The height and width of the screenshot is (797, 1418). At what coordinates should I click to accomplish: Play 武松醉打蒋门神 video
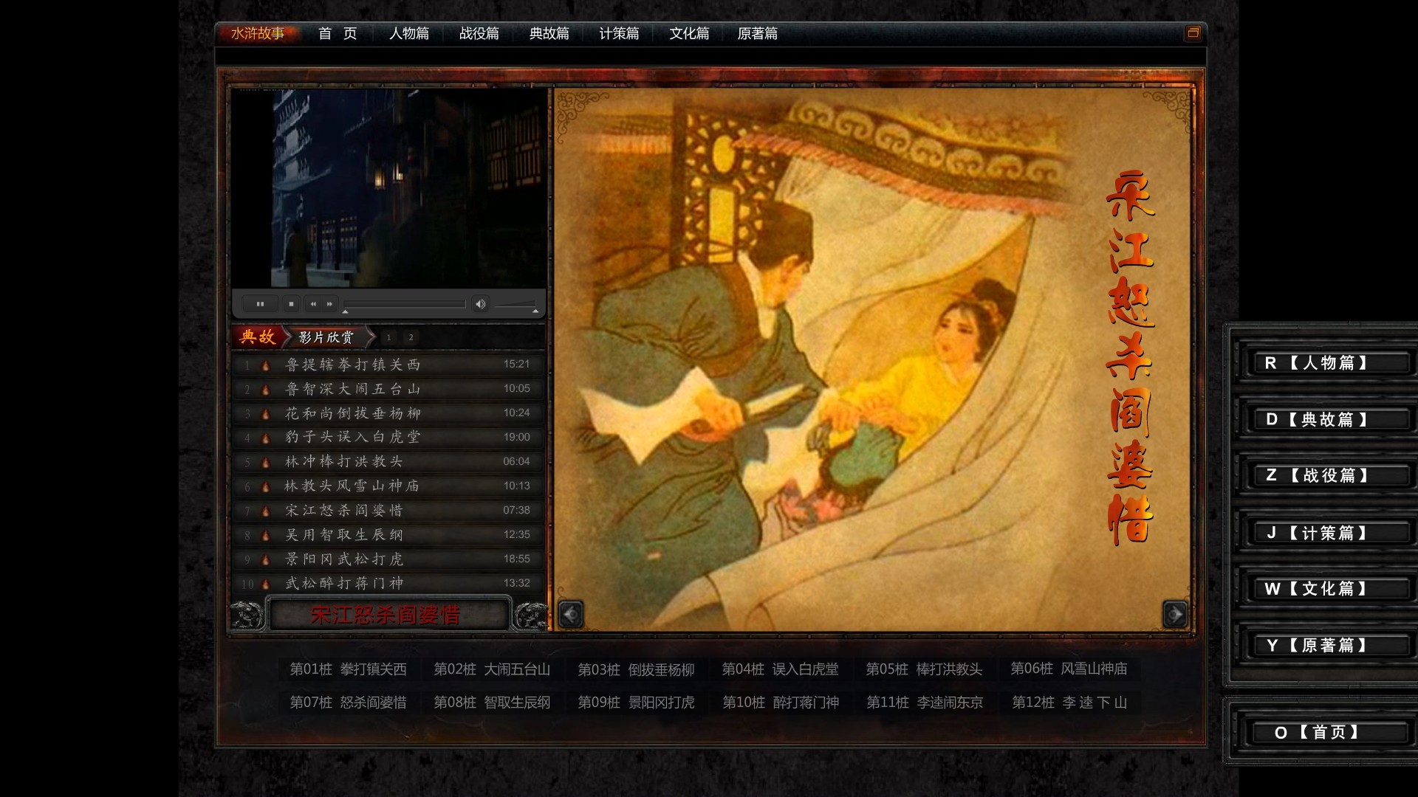click(388, 584)
